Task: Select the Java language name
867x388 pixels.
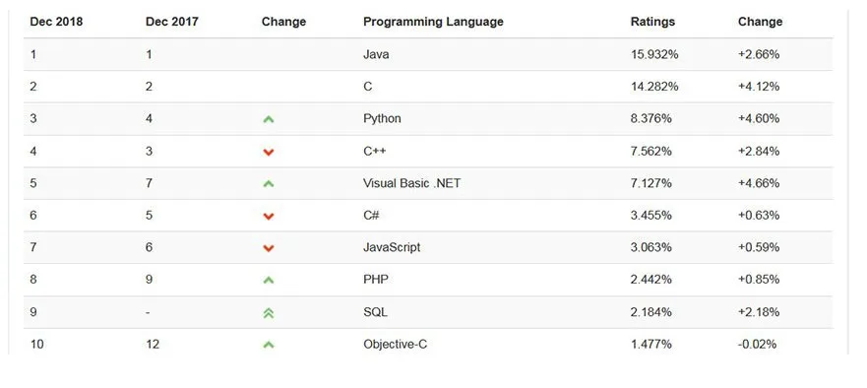Action: [x=376, y=54]
